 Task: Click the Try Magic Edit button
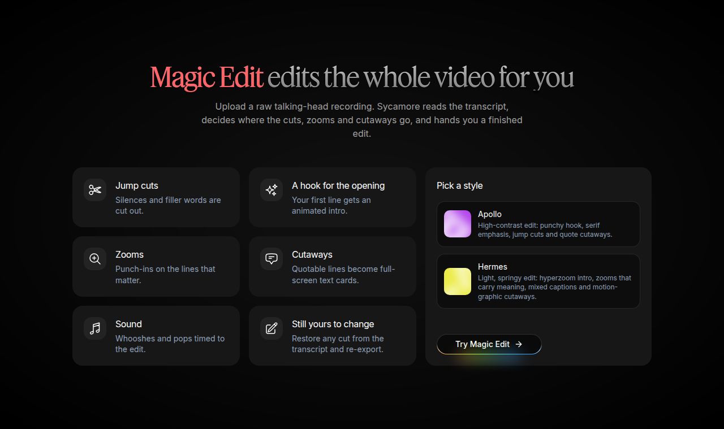(489, 344)
